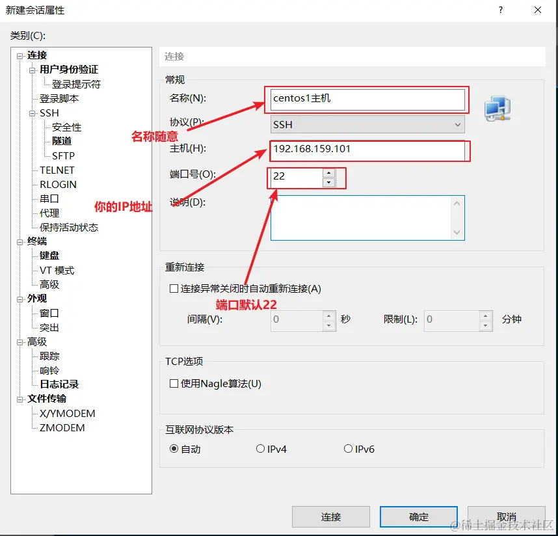The height and width of the screenshot is (536, 558).
Task: Select ZMODEM tree item
Action: point(62,428)
